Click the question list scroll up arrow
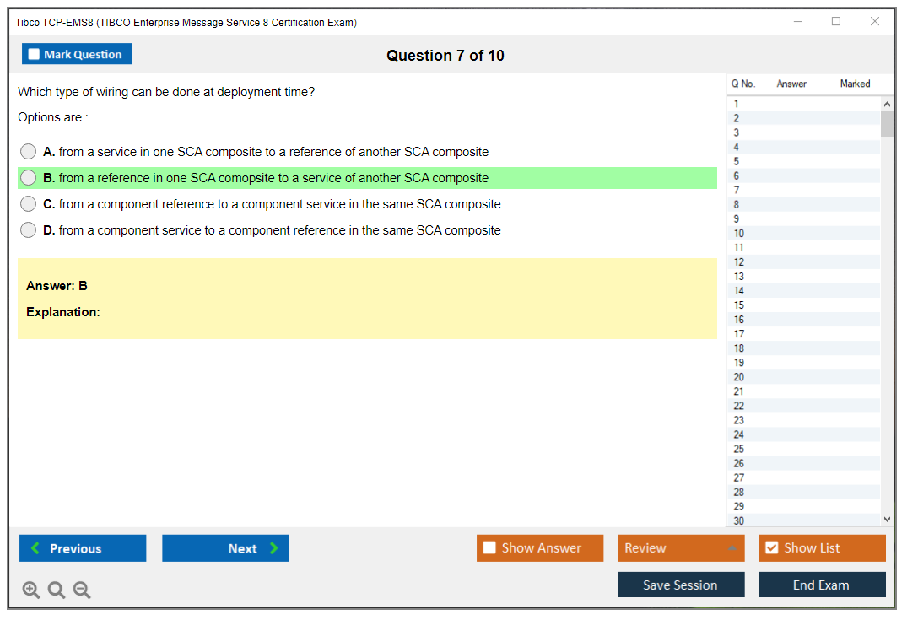The height and width of the screenshot is (620, 907). tap(887, 104)
